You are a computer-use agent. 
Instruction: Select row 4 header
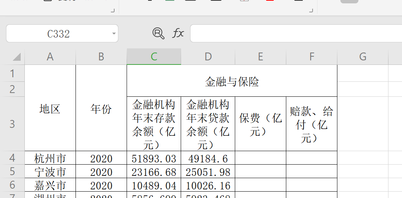[x=12, y=158]
